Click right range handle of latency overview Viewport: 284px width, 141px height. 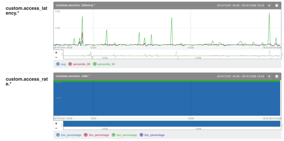click(x=282, y=54)
